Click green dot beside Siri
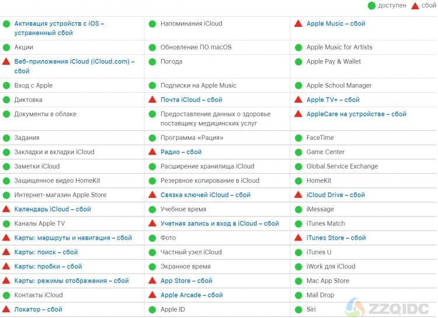438x318 pixels. pyautogui.click(x=298, y=310)
